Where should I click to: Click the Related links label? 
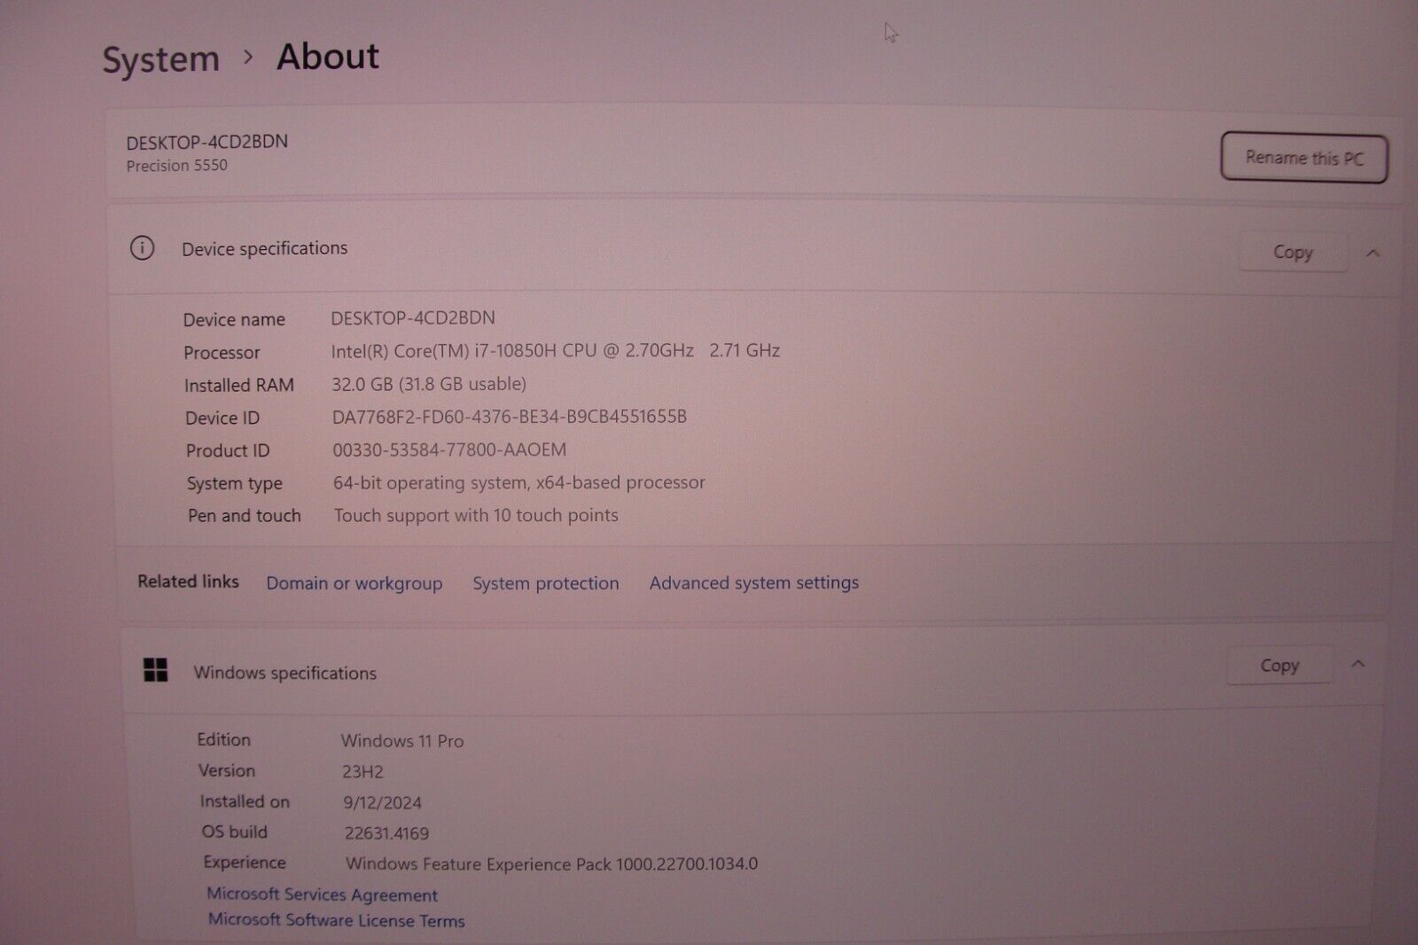click(188, 582)
